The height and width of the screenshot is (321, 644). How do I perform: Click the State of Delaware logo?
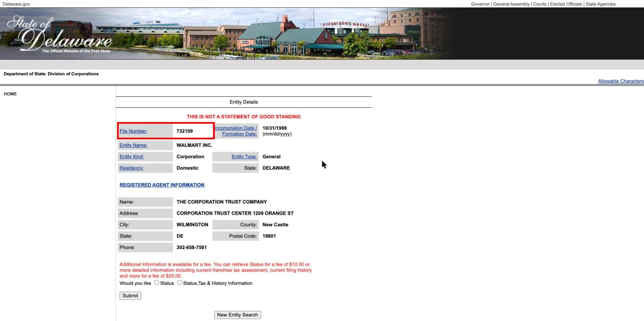[x=60, y=35]
